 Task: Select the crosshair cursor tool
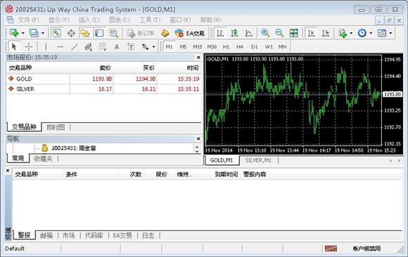[29, 47]
